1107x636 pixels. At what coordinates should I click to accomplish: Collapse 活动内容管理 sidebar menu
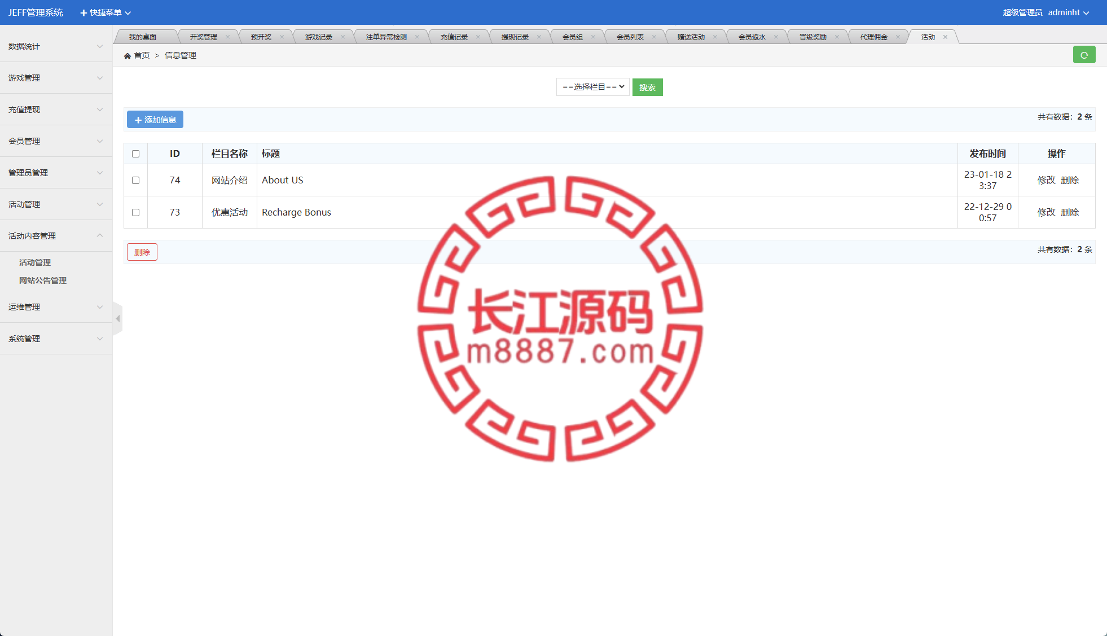pyautogui.click(x=56, y=236)
